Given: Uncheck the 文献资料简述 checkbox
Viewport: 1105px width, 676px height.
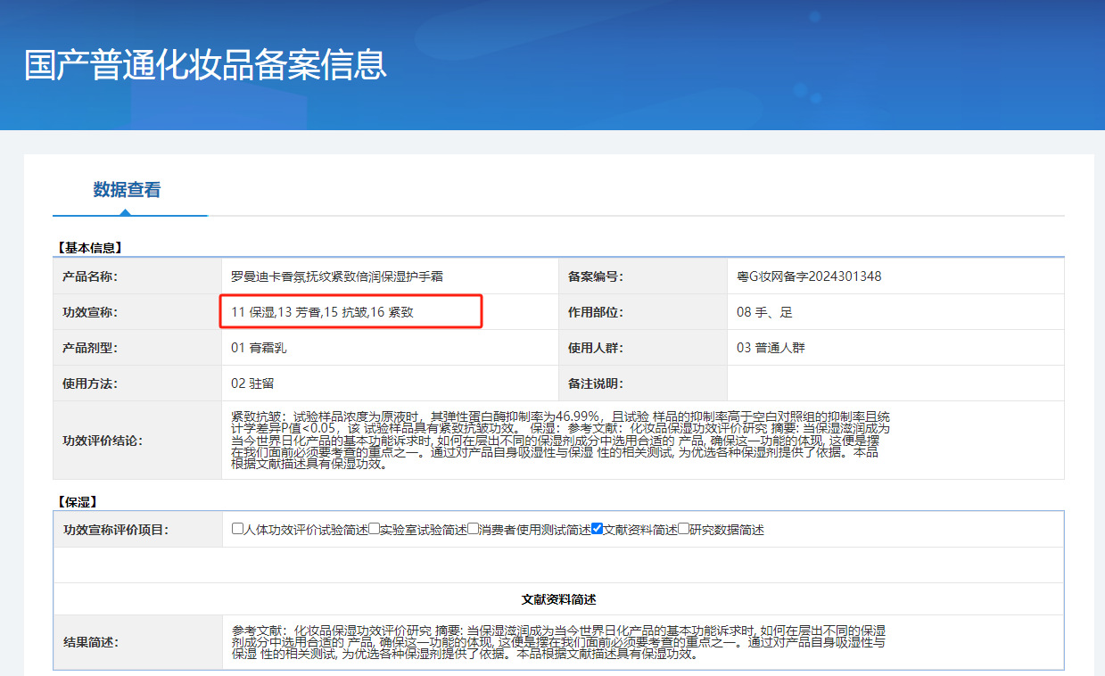Looking at the screenshot, I should [598, 529].
